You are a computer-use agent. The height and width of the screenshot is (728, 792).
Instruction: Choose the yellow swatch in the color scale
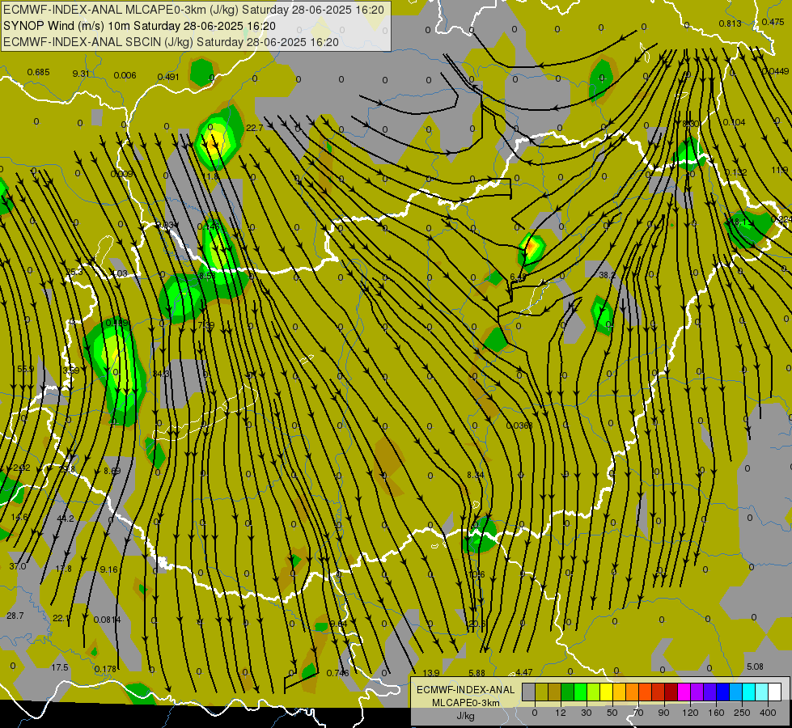point(606,692)
